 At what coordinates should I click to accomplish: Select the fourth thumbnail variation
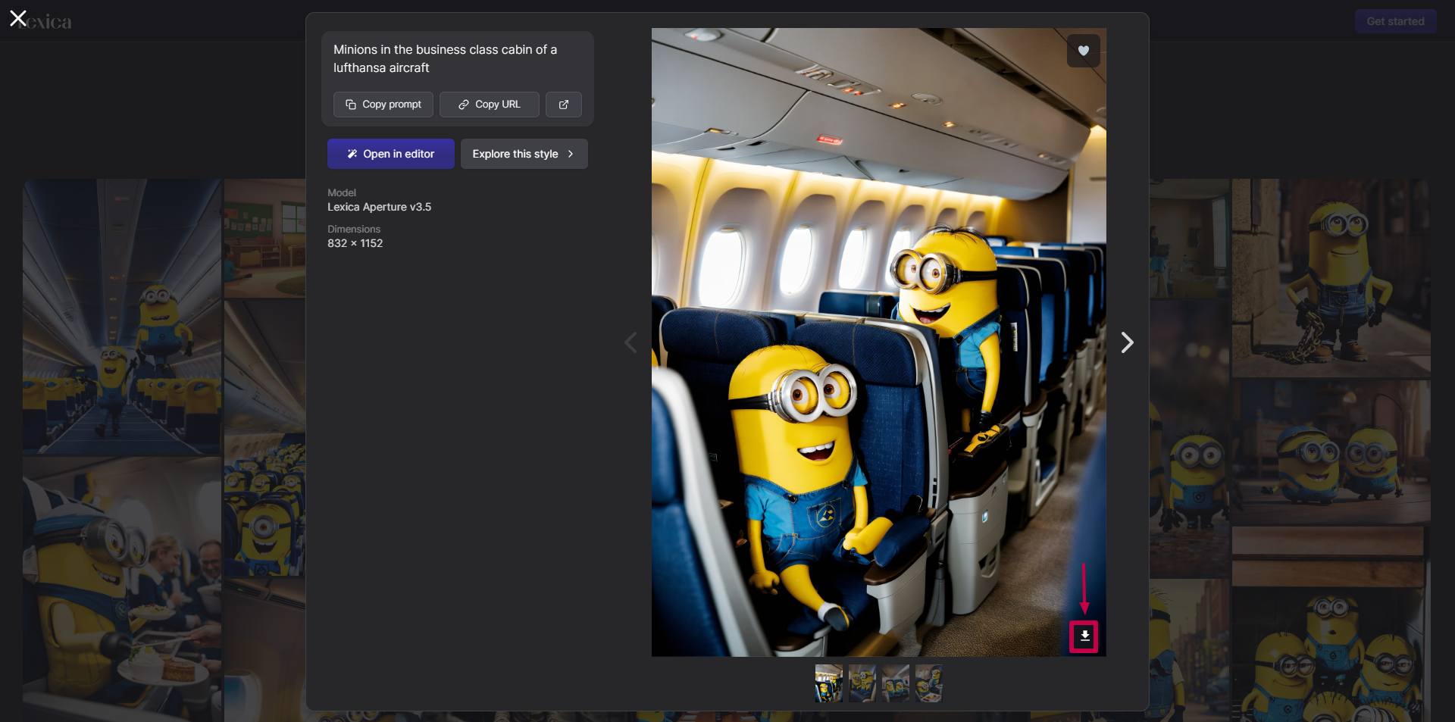[928, 683]
